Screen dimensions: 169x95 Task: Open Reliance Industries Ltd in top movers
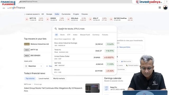(40, 44)
